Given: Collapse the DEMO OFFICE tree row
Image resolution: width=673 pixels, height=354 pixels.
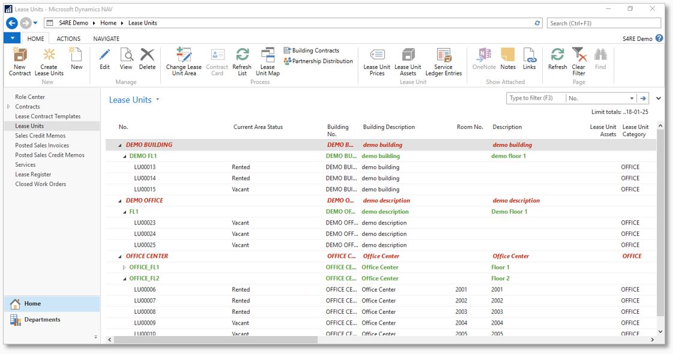Looking at the screenshot, I should pos(119,201).
